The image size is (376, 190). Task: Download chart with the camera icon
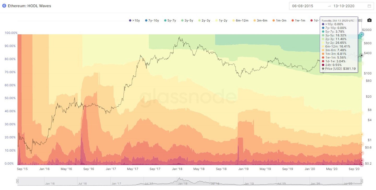pyautogui.click(x=369, y=20)
